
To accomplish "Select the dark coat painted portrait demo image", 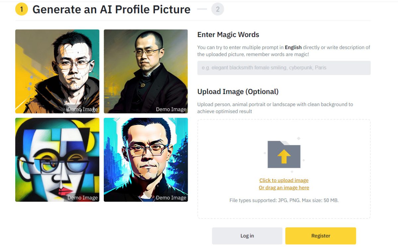I will [146, 72].
